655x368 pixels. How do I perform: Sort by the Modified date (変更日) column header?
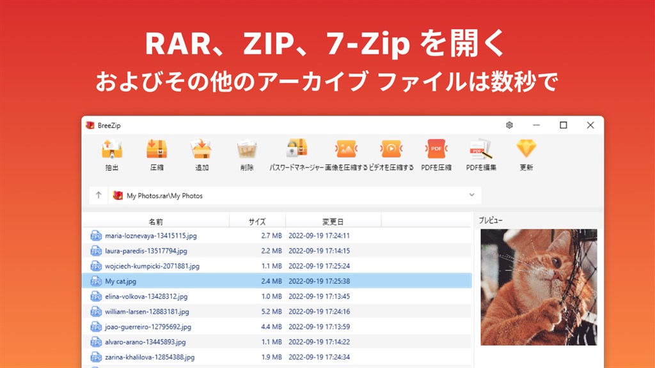pos(333,222)
